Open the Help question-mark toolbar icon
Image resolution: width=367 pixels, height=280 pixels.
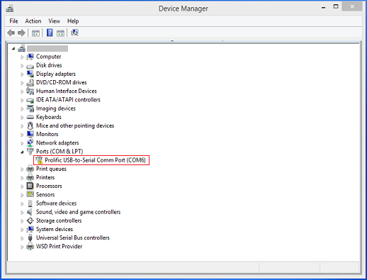click(x=50, y=33)
